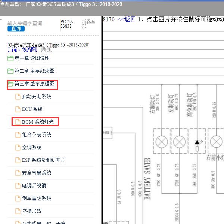Click the 查询 search button
This screenshot has width=224, height=224.
pos(16,29)
